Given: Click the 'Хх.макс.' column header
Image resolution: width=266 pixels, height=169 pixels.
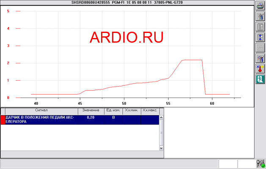Looking at the screenshot, I should [x=150, y=111].
